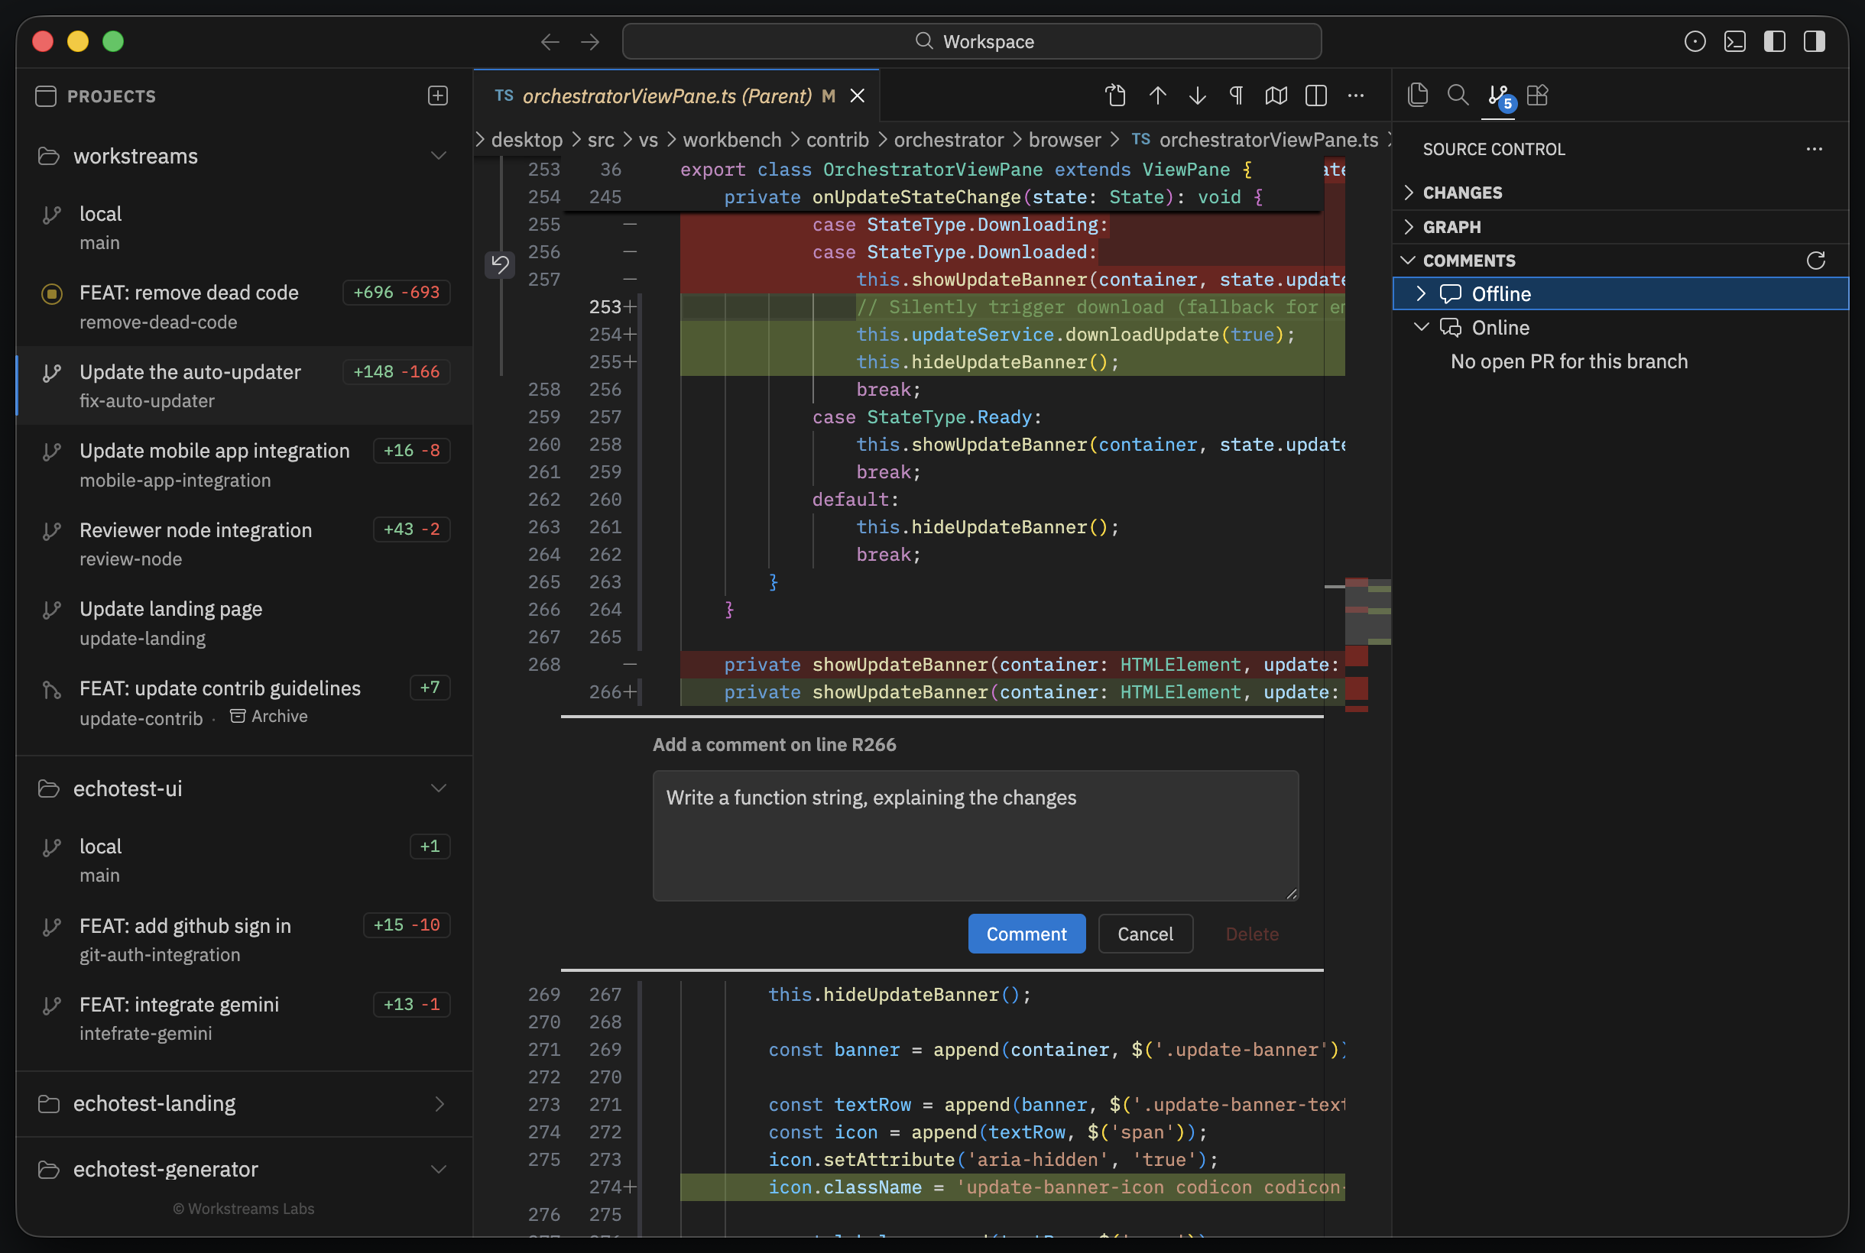
Task: Select the split editor icon
Action: click(x=1315, y=95)
